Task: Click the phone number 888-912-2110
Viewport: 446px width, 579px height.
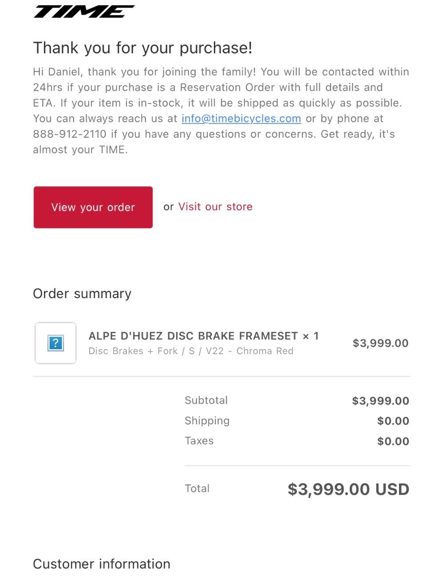Action: click(70, 134)
